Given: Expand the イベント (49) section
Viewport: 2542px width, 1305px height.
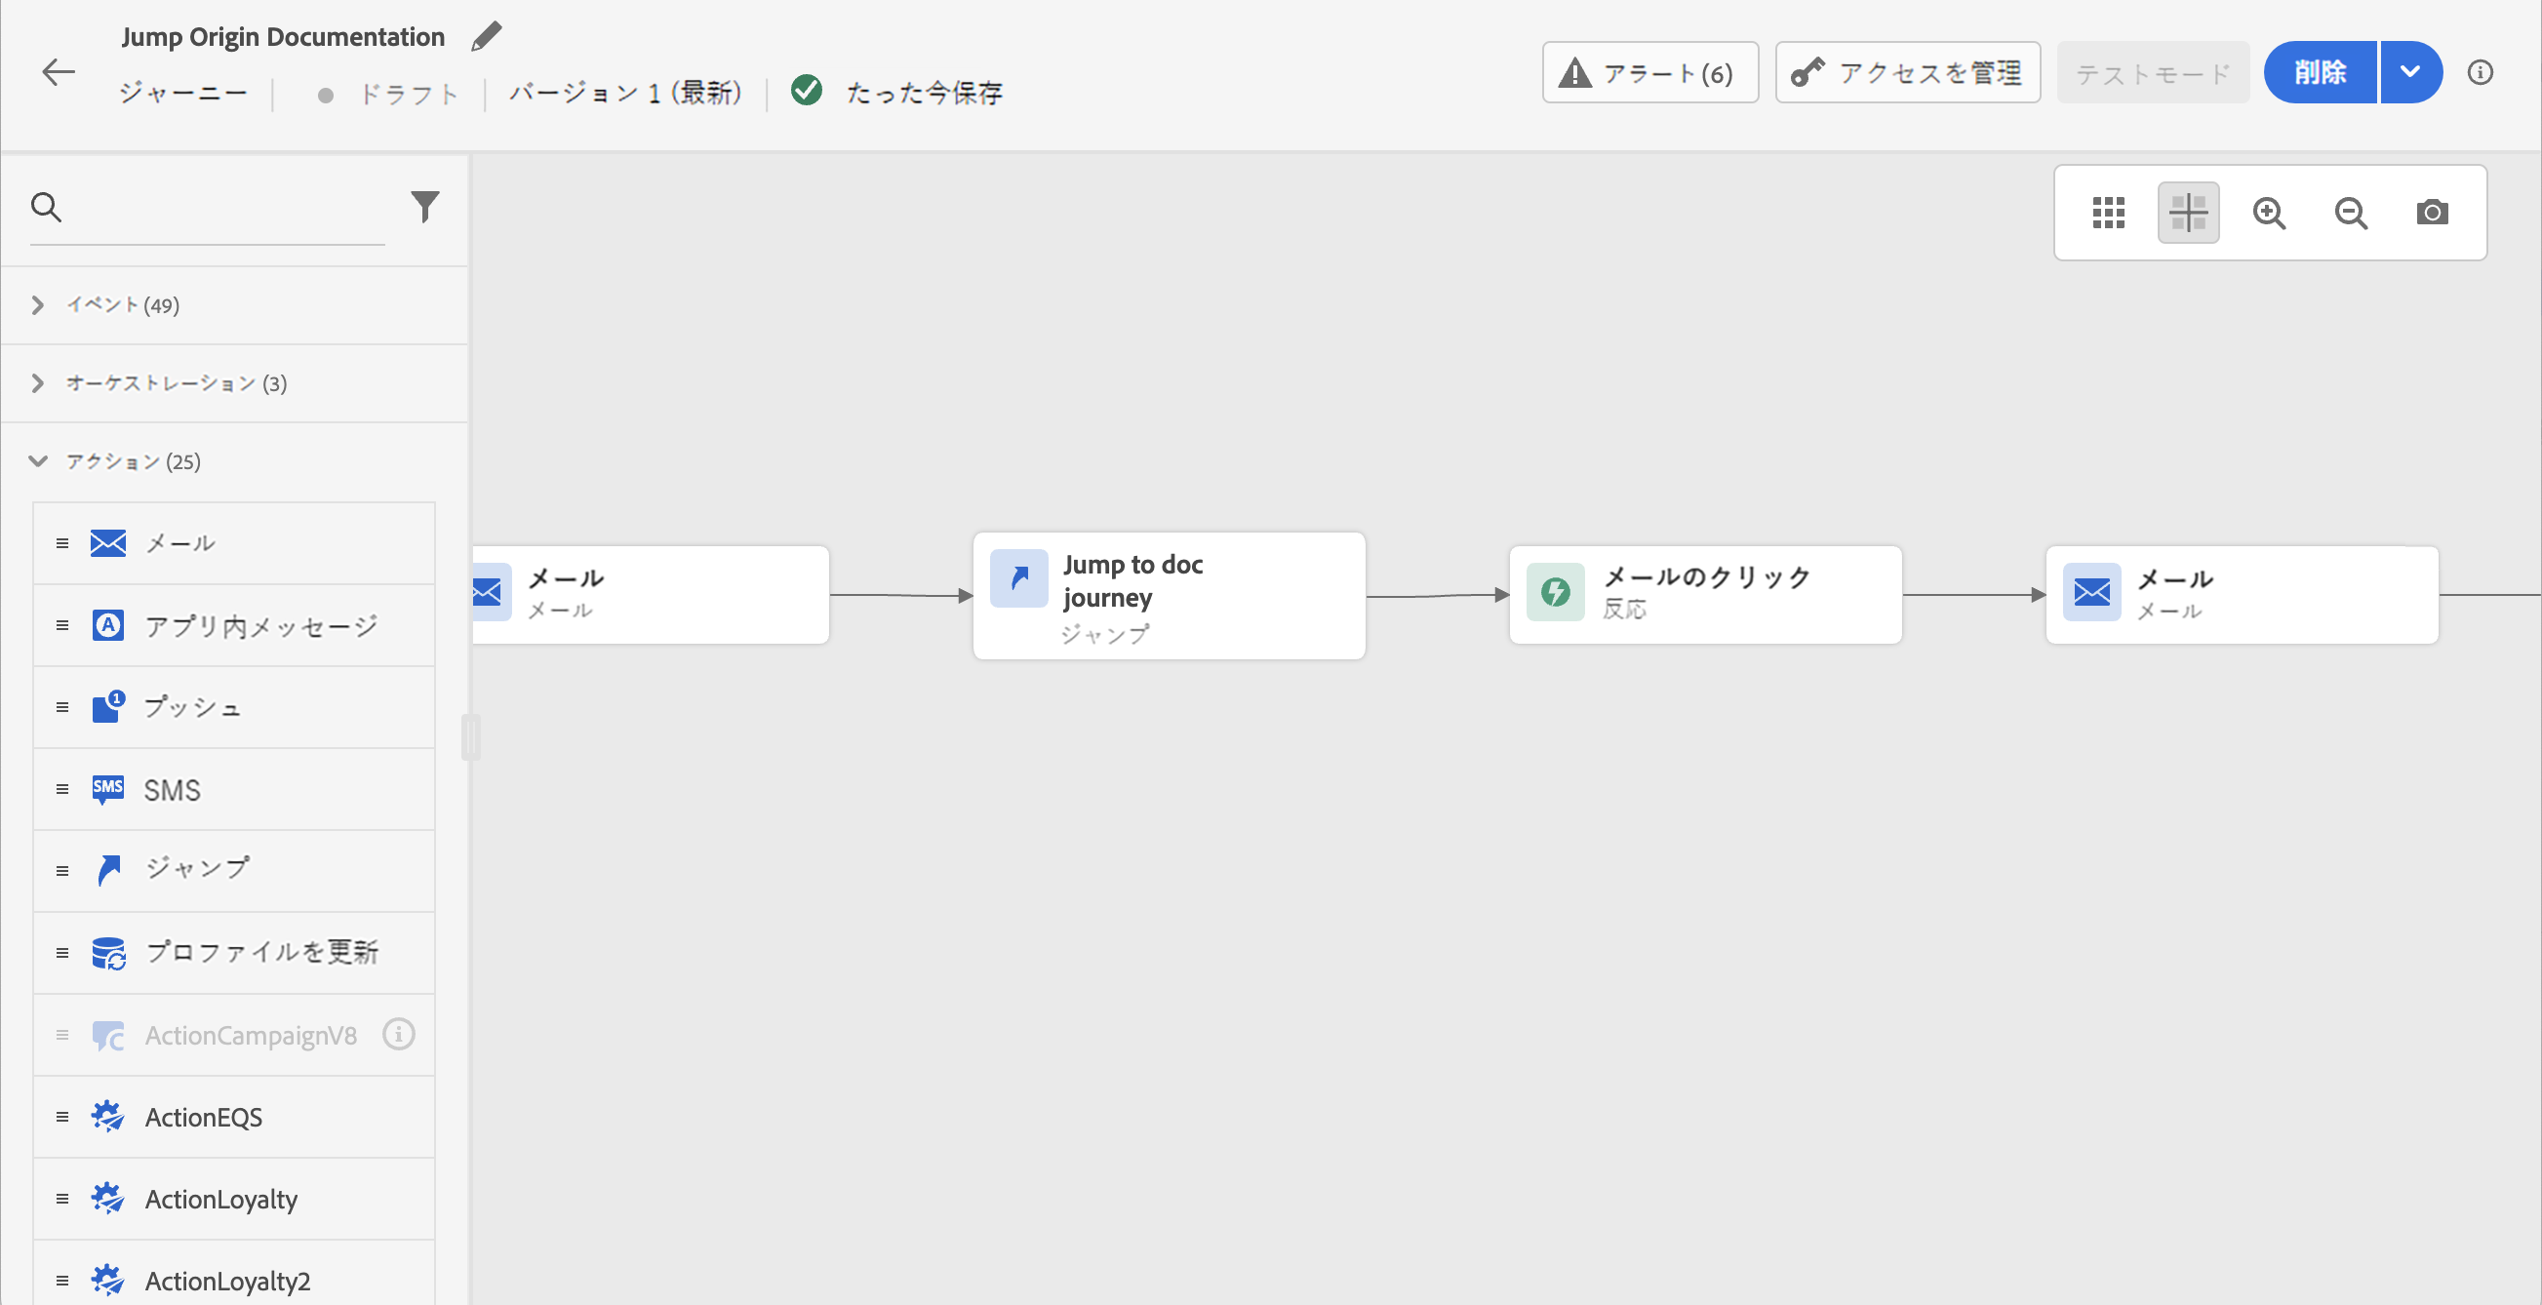Looking at the screenshot, I should (122, 305).
